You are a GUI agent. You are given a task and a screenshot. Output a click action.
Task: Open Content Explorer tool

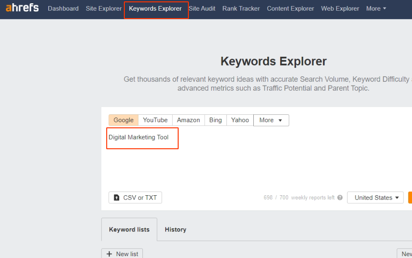[x=290, y=8]
